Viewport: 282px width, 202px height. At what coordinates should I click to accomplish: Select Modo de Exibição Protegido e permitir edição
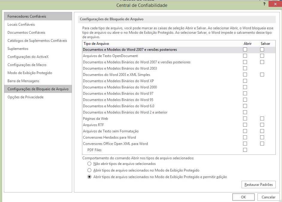click(90, 177)
